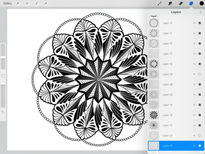Adjust the brush size slider

coord(3,56)
